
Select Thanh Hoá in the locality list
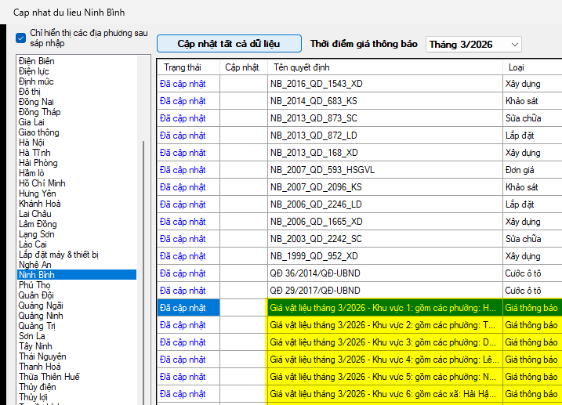[x=40, y=367]
